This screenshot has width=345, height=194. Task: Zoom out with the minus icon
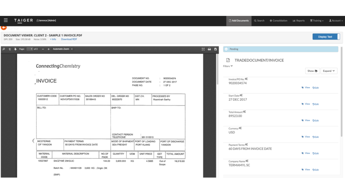tap(43, 49)
